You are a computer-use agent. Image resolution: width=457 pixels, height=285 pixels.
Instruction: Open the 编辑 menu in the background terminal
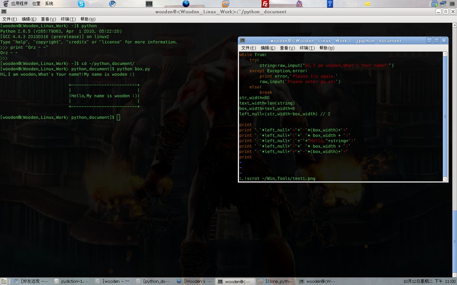click(28, 19)
